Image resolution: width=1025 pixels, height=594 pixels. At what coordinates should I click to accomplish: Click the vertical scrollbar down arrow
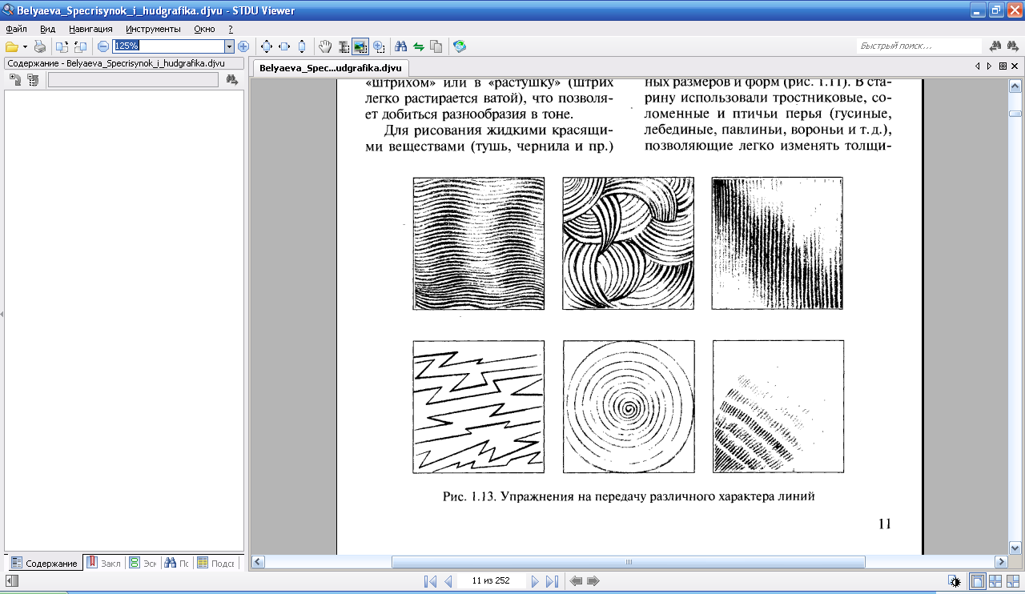click(x=1015, y=548)
